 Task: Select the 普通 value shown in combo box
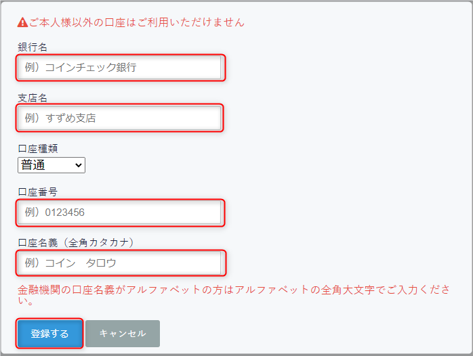tap(34, 164)
